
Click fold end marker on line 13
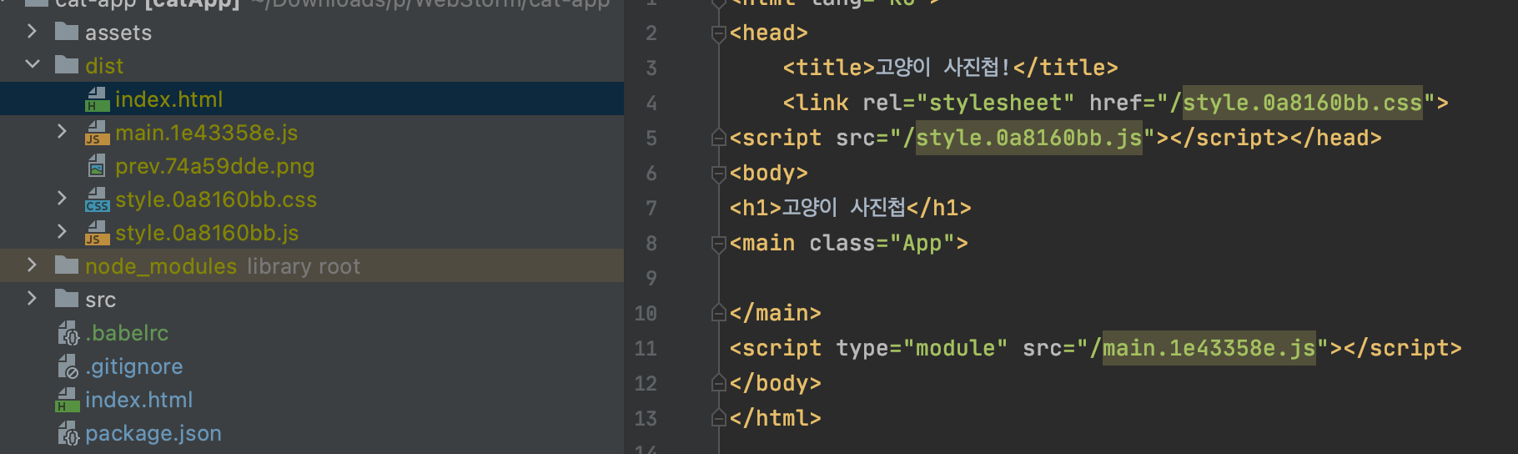[718, 418]
